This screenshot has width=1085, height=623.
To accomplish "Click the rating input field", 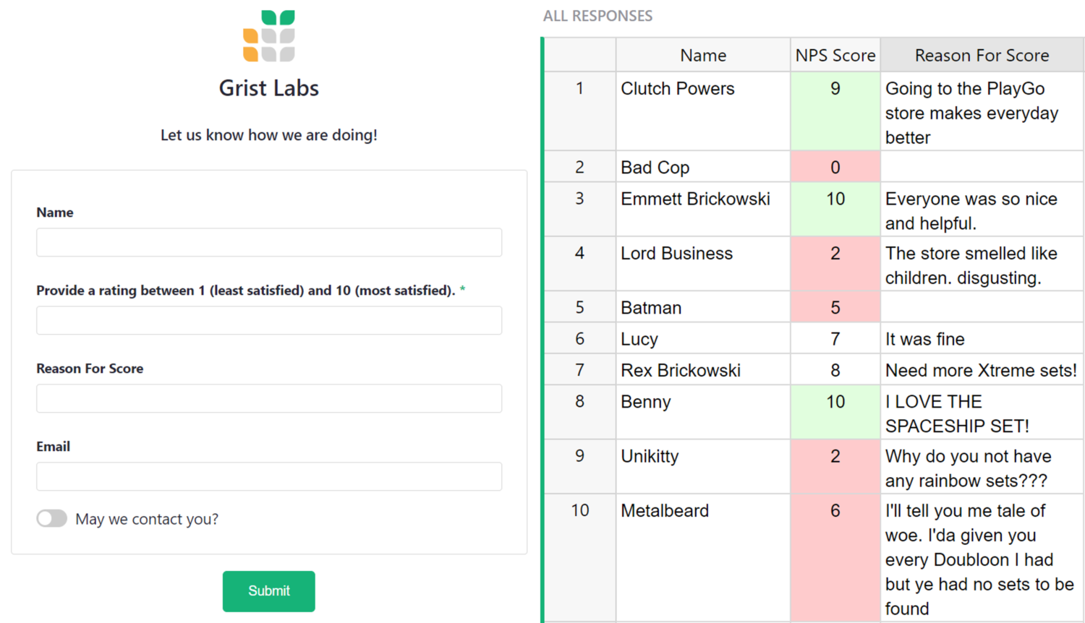I will [x=268, y=320].
